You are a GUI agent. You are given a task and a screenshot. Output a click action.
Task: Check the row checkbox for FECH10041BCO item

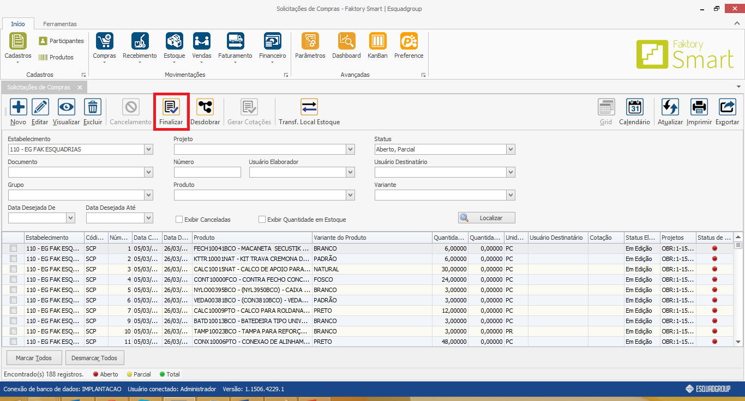[14, 248]
